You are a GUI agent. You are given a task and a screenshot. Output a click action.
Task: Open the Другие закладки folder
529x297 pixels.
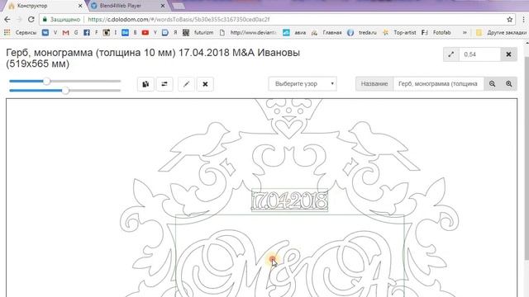click(x=501, y=33)
